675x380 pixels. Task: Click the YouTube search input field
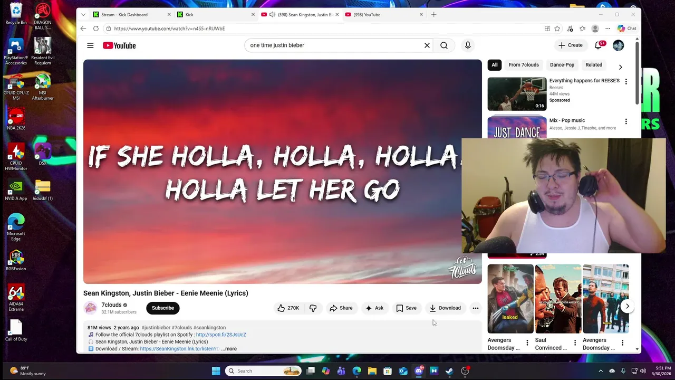click(x=335, y=45)
